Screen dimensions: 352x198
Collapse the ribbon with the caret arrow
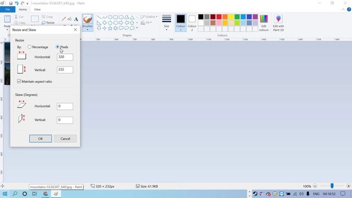[x=343, y=9]
